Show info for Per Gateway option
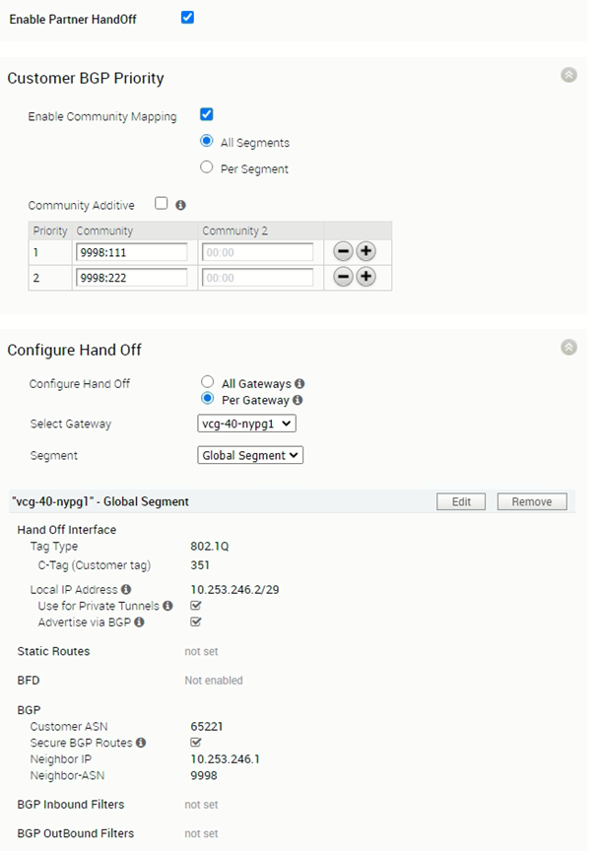Image resolution: width=598 pixels, height=851 pixels. tap(298, 400)
